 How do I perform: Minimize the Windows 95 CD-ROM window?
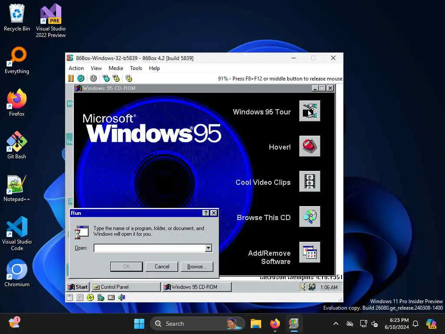[315, 88]
